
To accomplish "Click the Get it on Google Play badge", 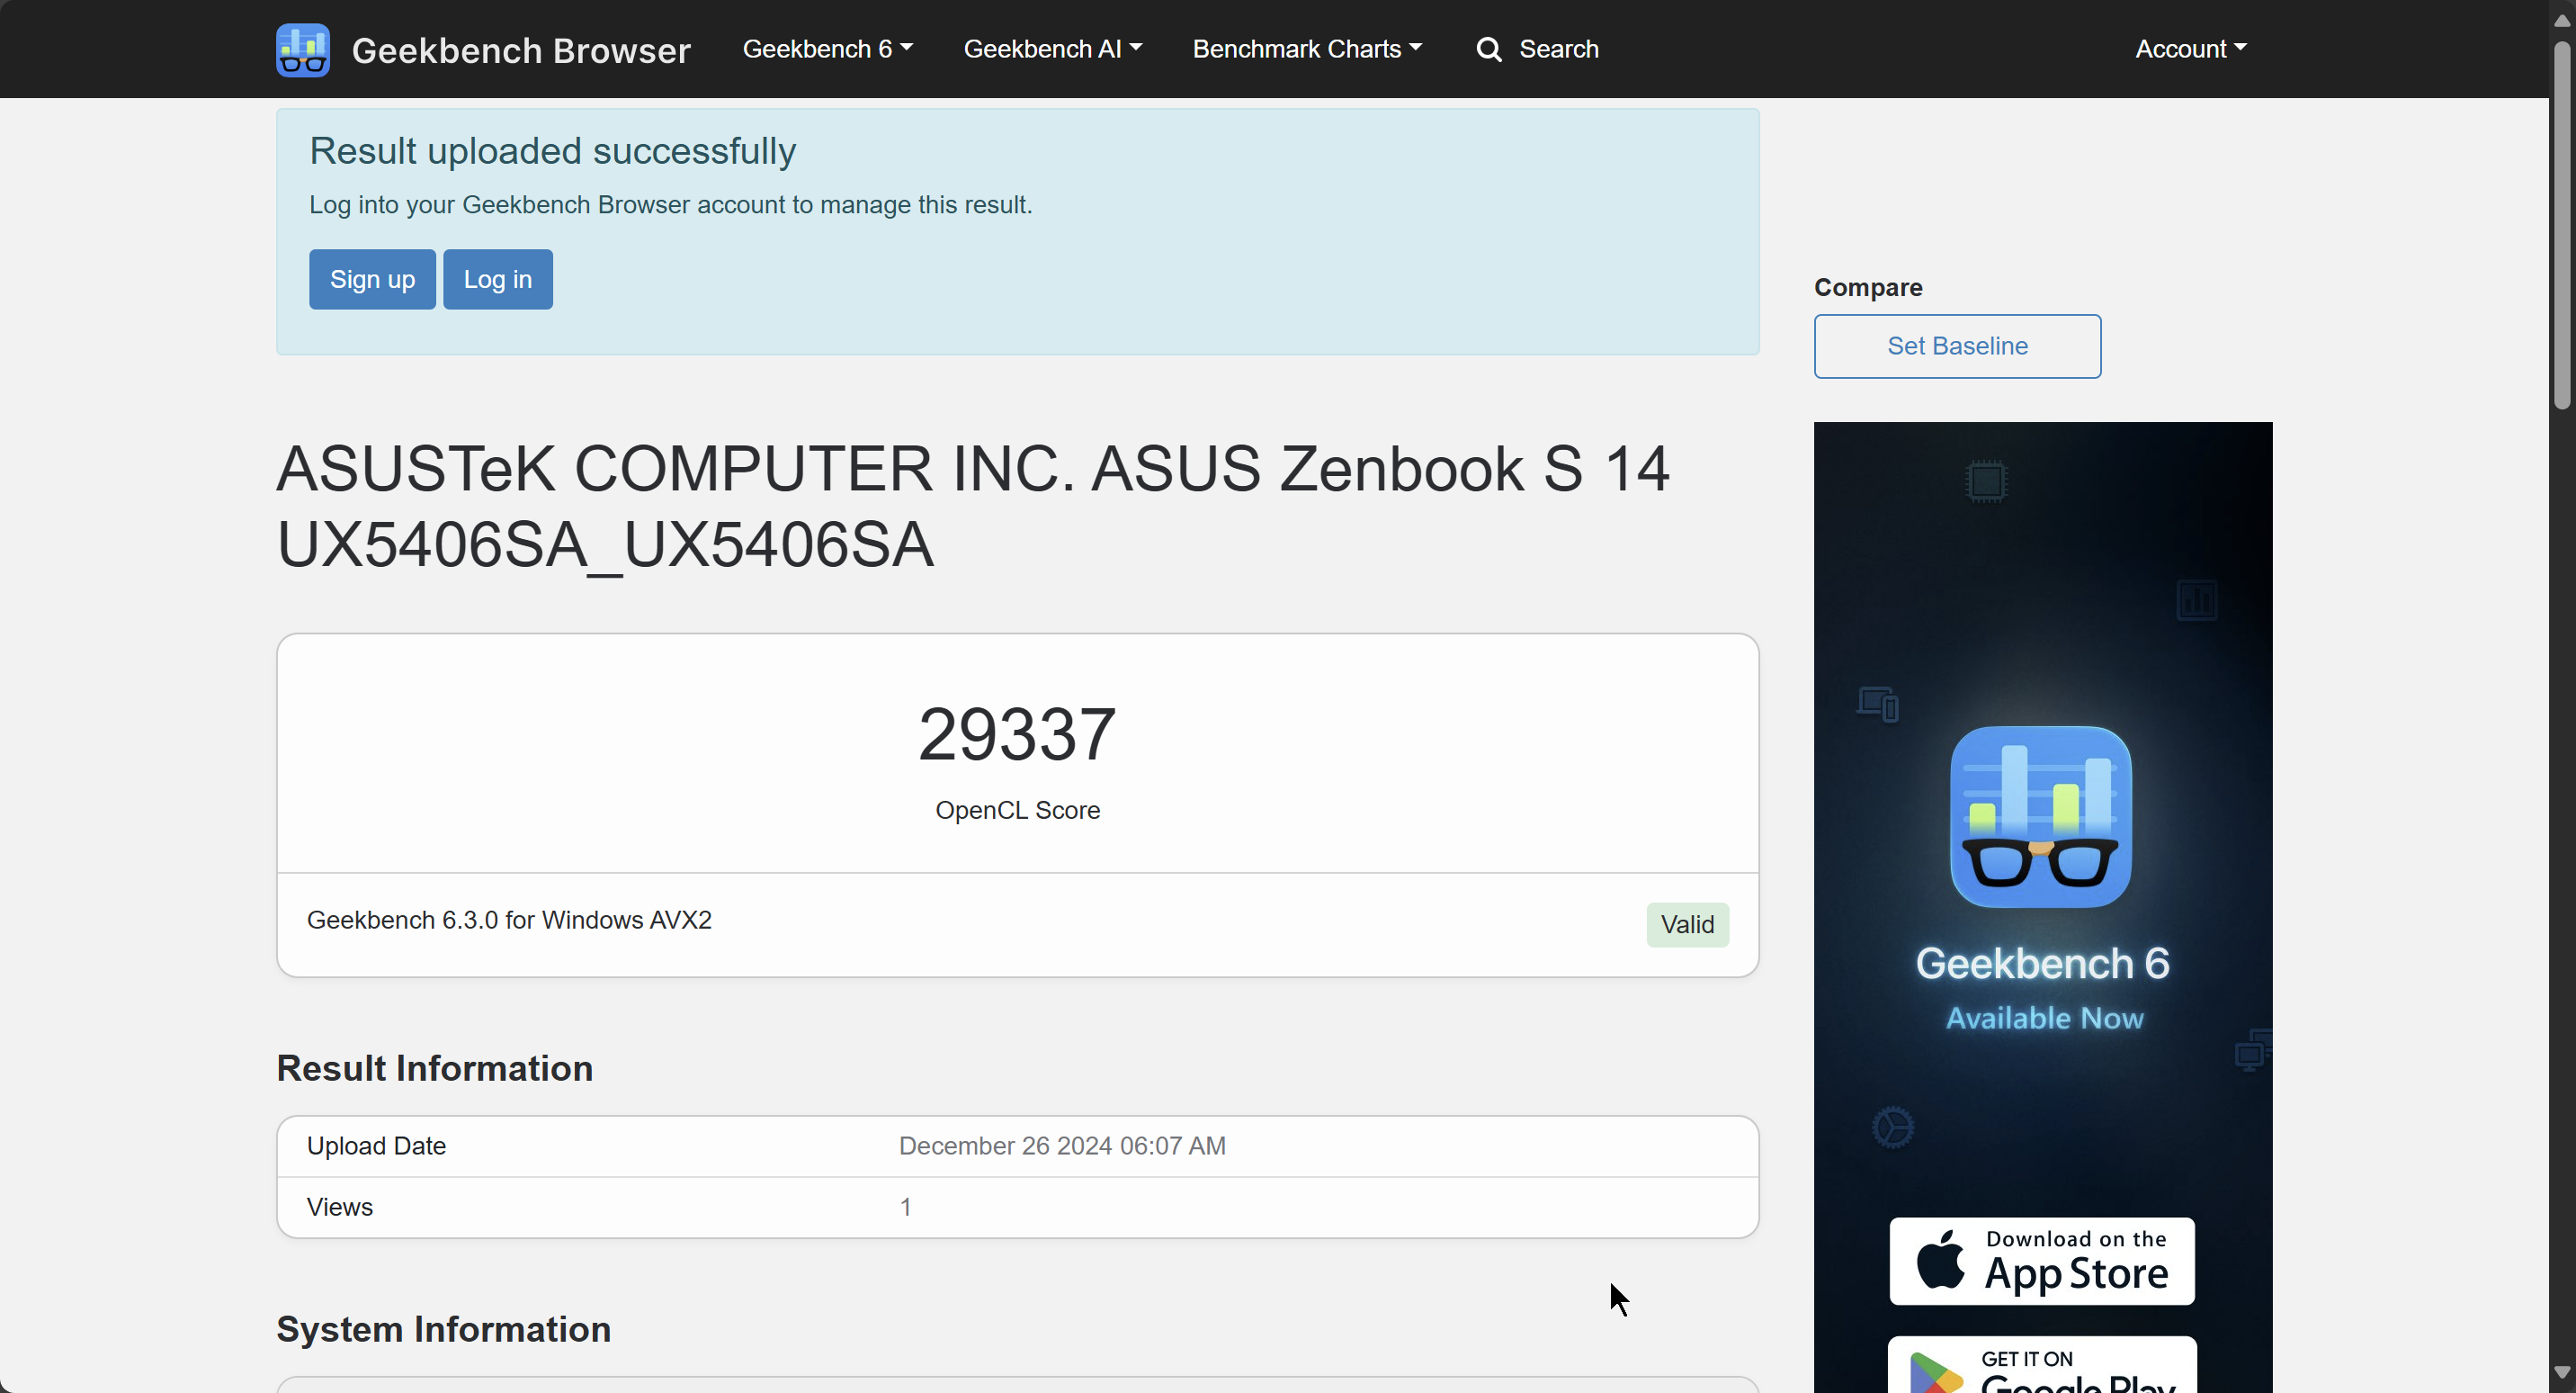I will tap(2042, 1365).
